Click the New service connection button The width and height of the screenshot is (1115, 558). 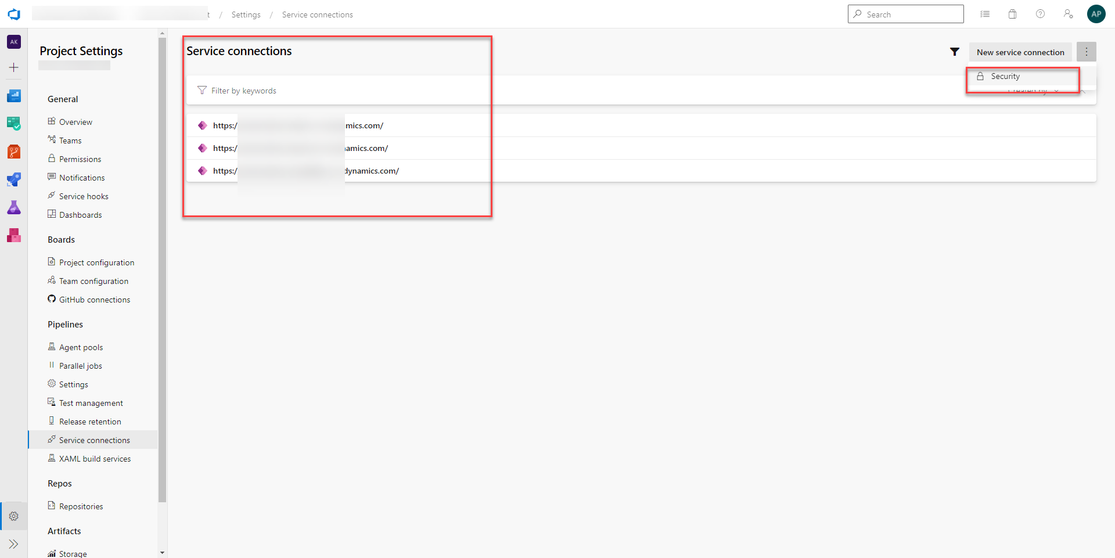pyautogui.click(x=1020, y=52)
